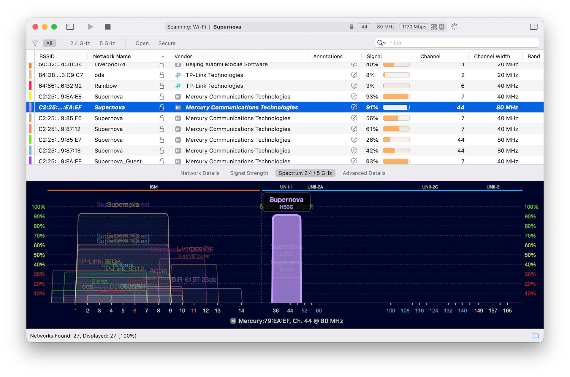Click annotation icon in C2:25:...9:87:13 row

[354, 151]
